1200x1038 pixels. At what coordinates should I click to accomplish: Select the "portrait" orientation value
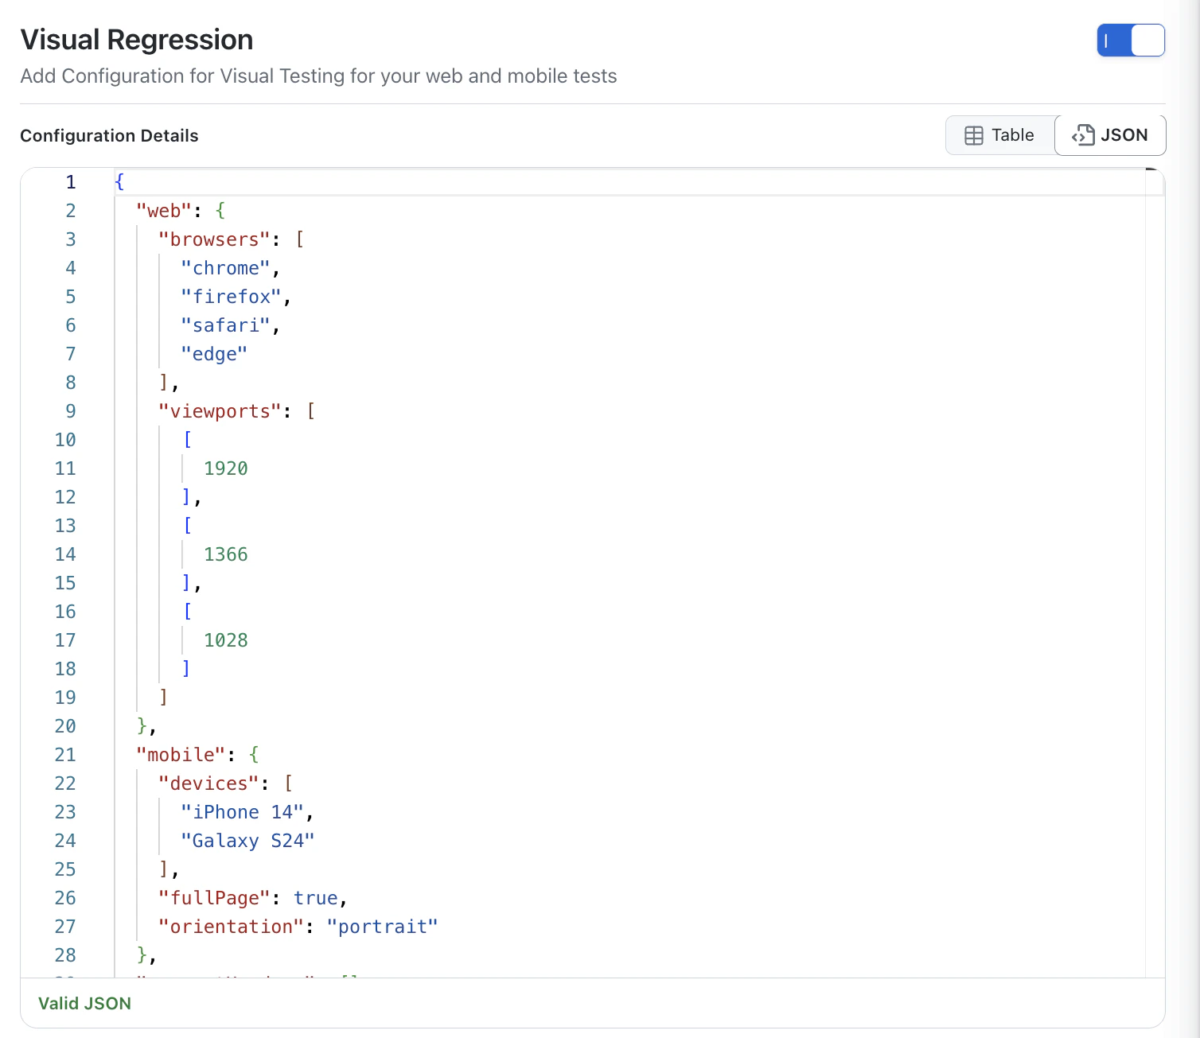click(383, 927)
